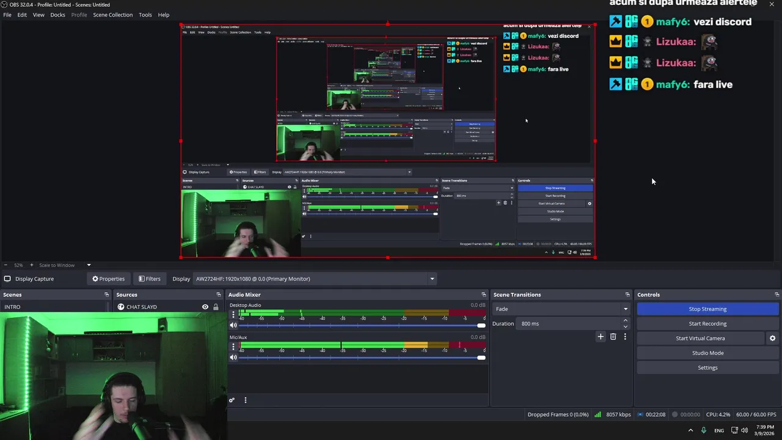Image resolution: width=782 pixels, height=440 pixels.
Task: Mute Desktop Audio speaker icon
Action: pyautogui.click(x=233, y=325)
